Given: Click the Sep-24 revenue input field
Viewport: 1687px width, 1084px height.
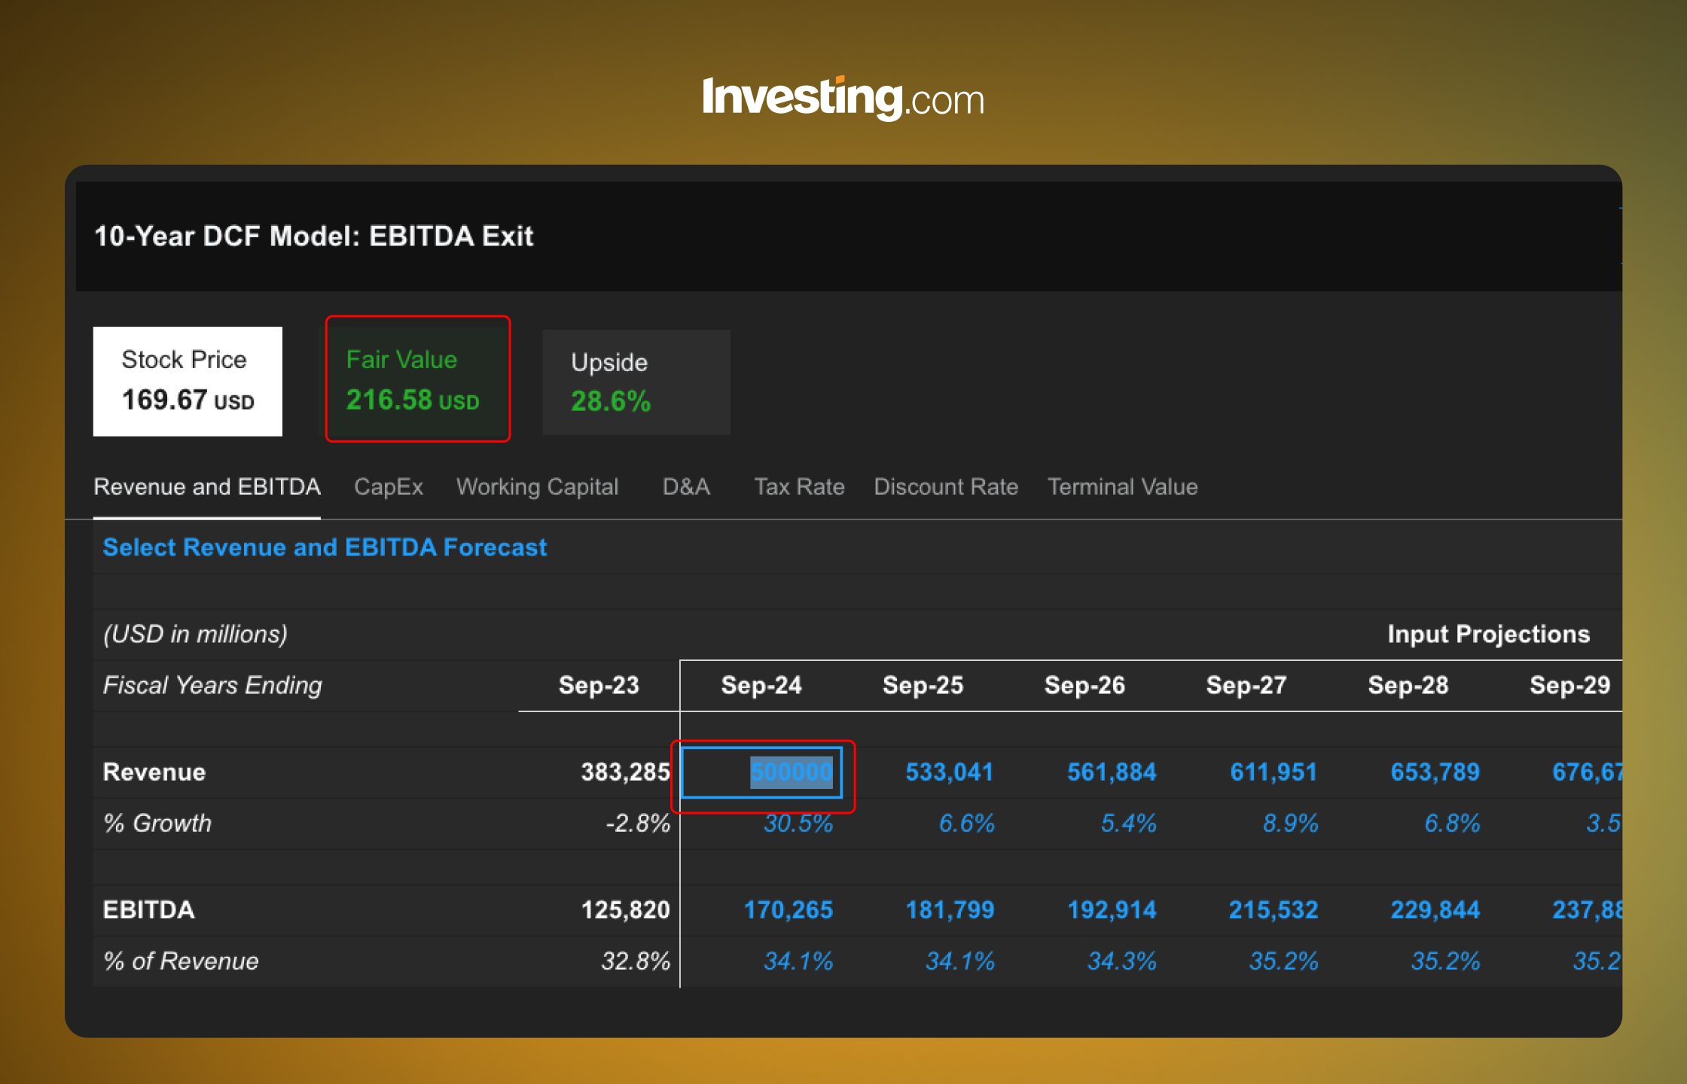Looking at the screenshot, I should [x=761, y=772].
